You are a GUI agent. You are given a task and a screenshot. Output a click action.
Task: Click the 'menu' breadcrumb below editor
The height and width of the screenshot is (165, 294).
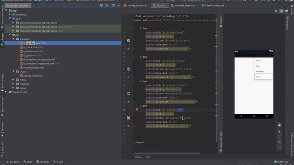pos(138,157)
